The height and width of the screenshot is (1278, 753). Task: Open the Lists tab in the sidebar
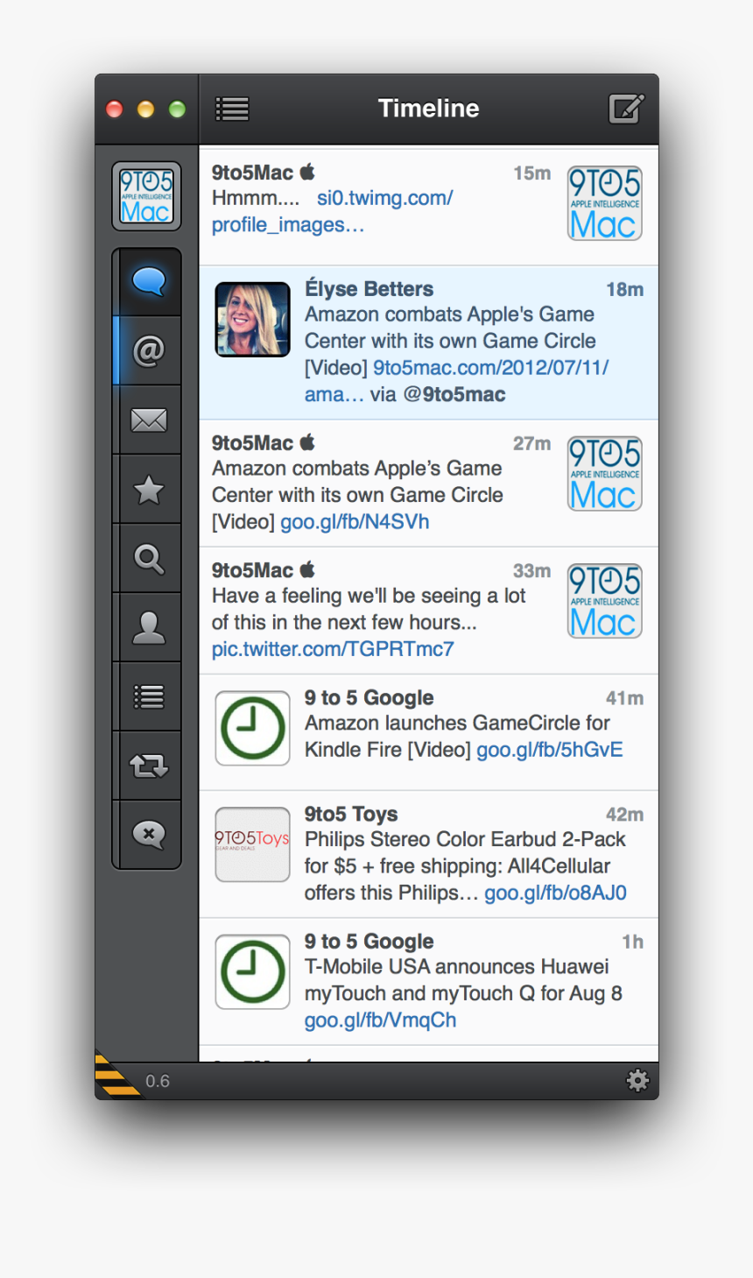(148, 697)
